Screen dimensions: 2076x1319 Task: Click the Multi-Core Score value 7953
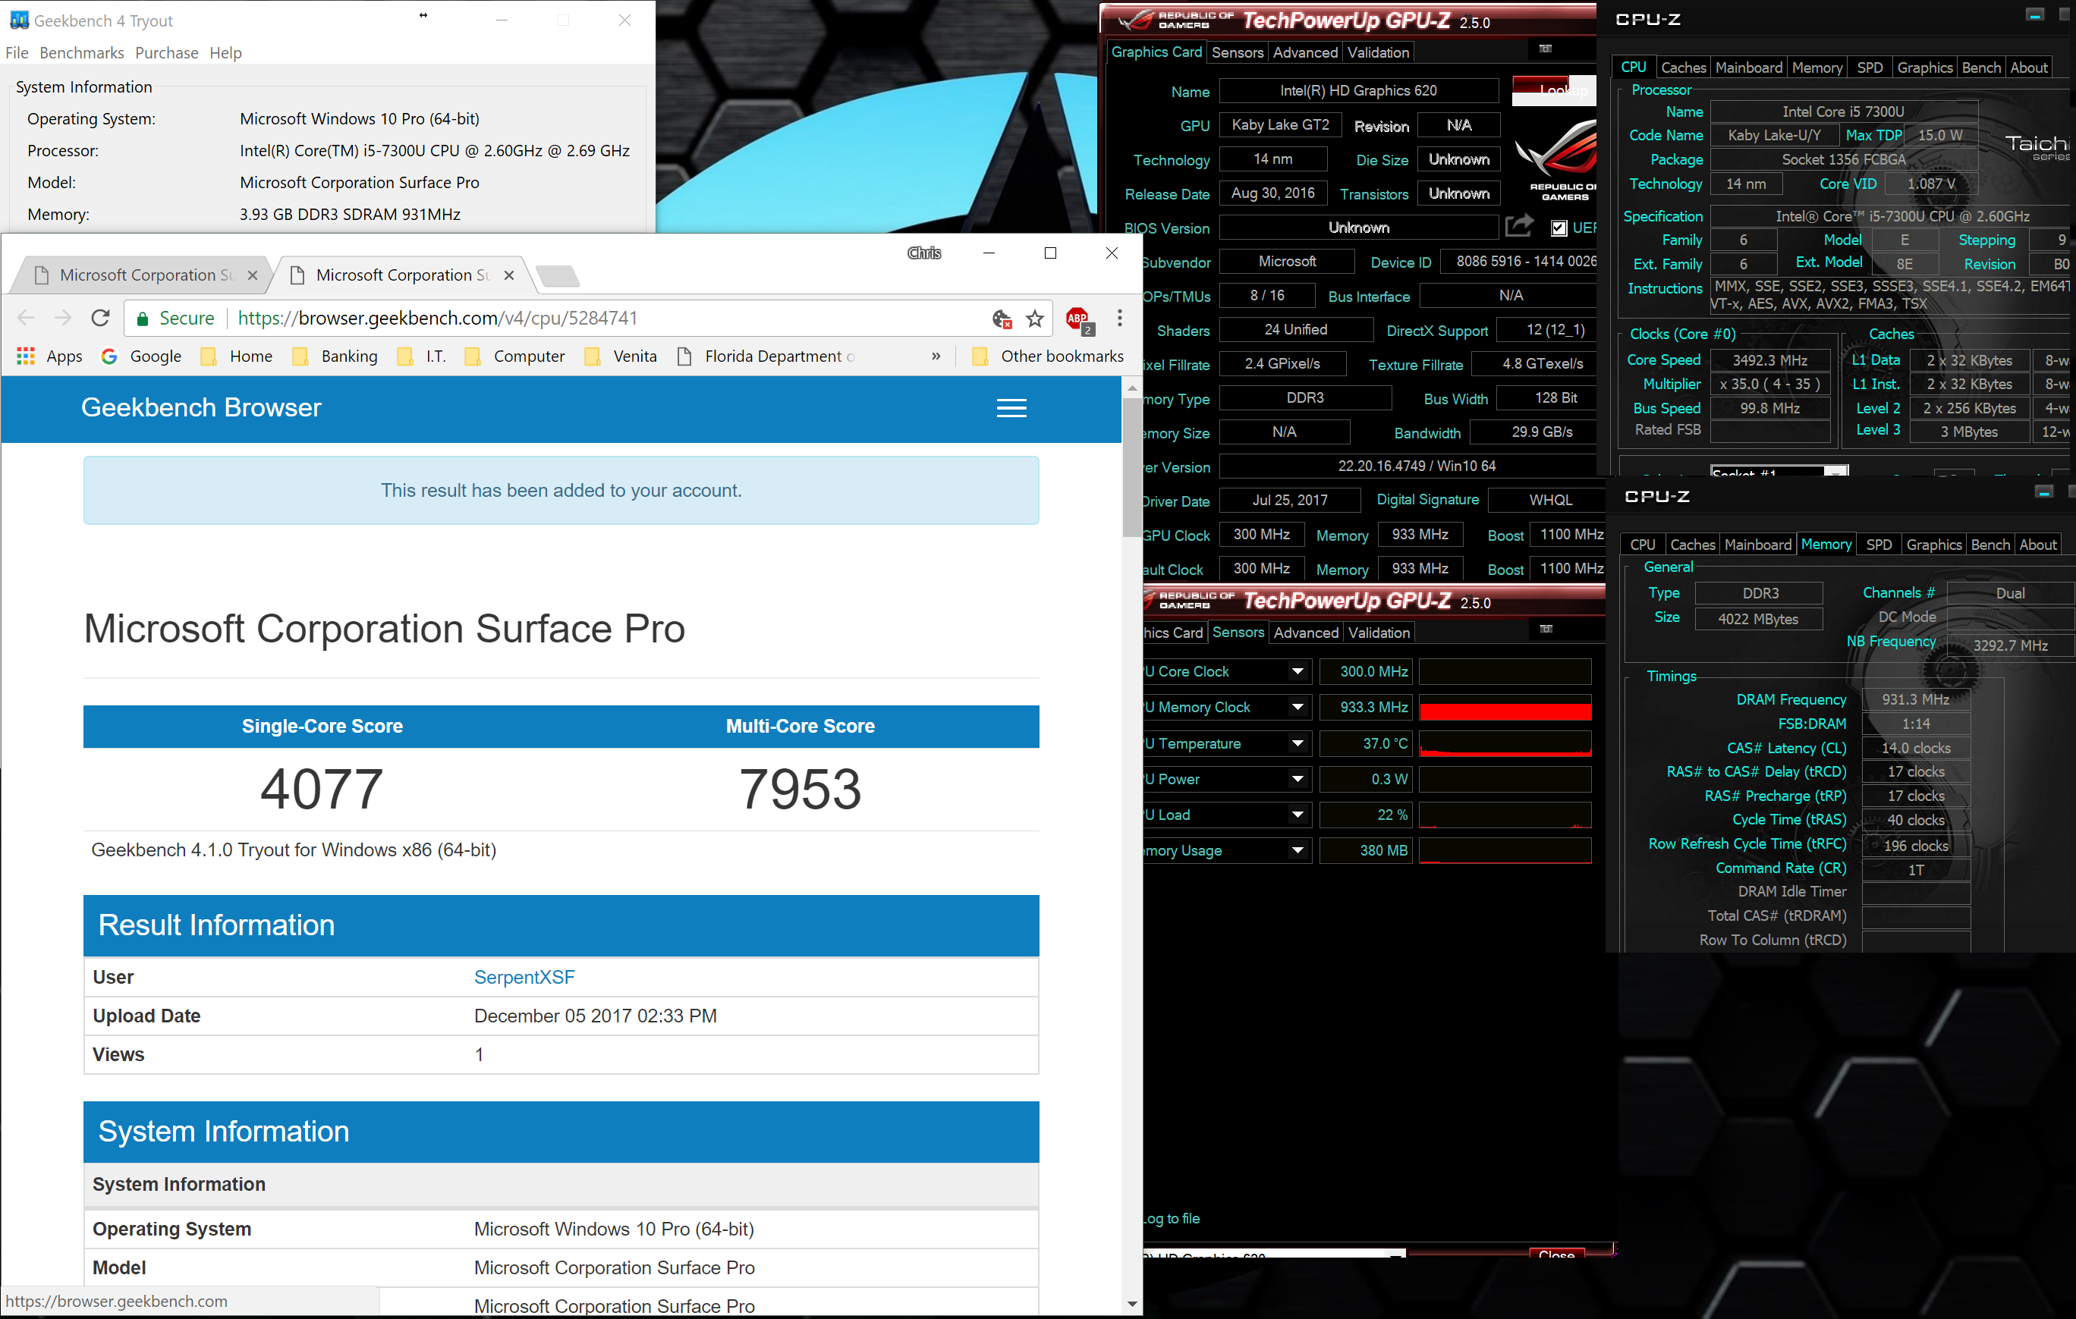800,789
